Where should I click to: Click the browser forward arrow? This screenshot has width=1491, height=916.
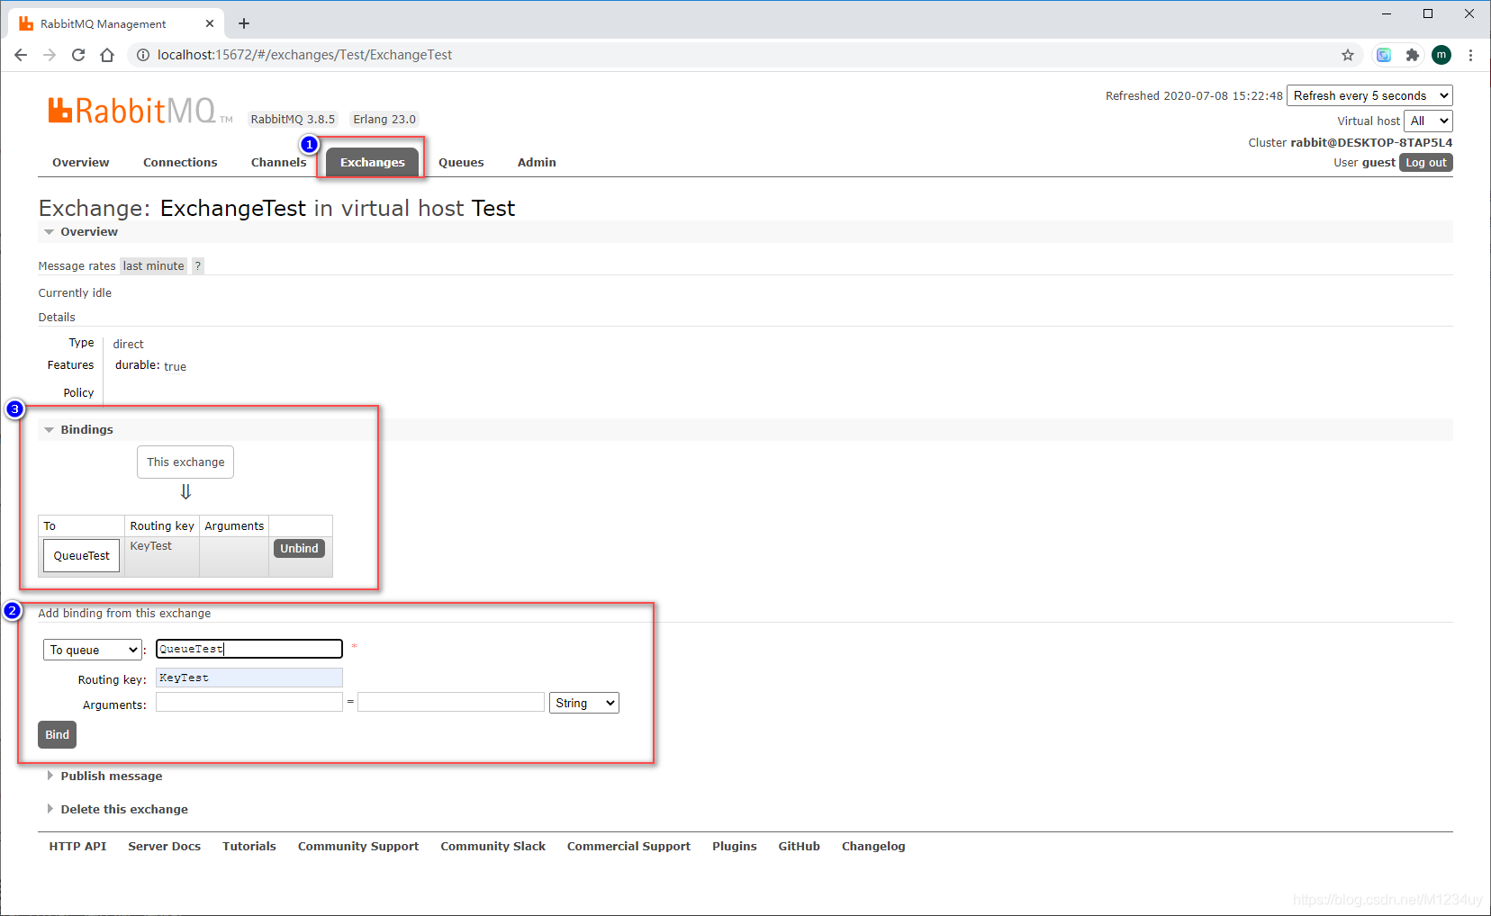(50, 55)
